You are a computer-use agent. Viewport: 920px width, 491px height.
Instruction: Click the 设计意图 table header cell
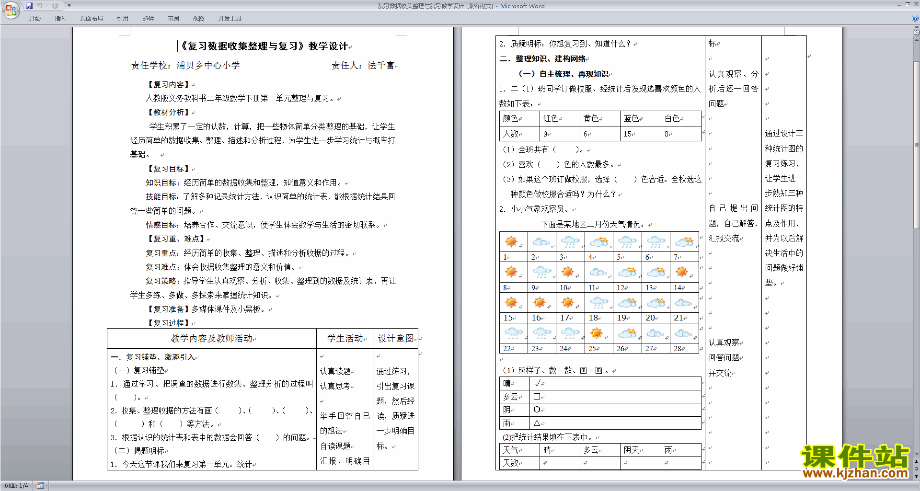[396, 338]
